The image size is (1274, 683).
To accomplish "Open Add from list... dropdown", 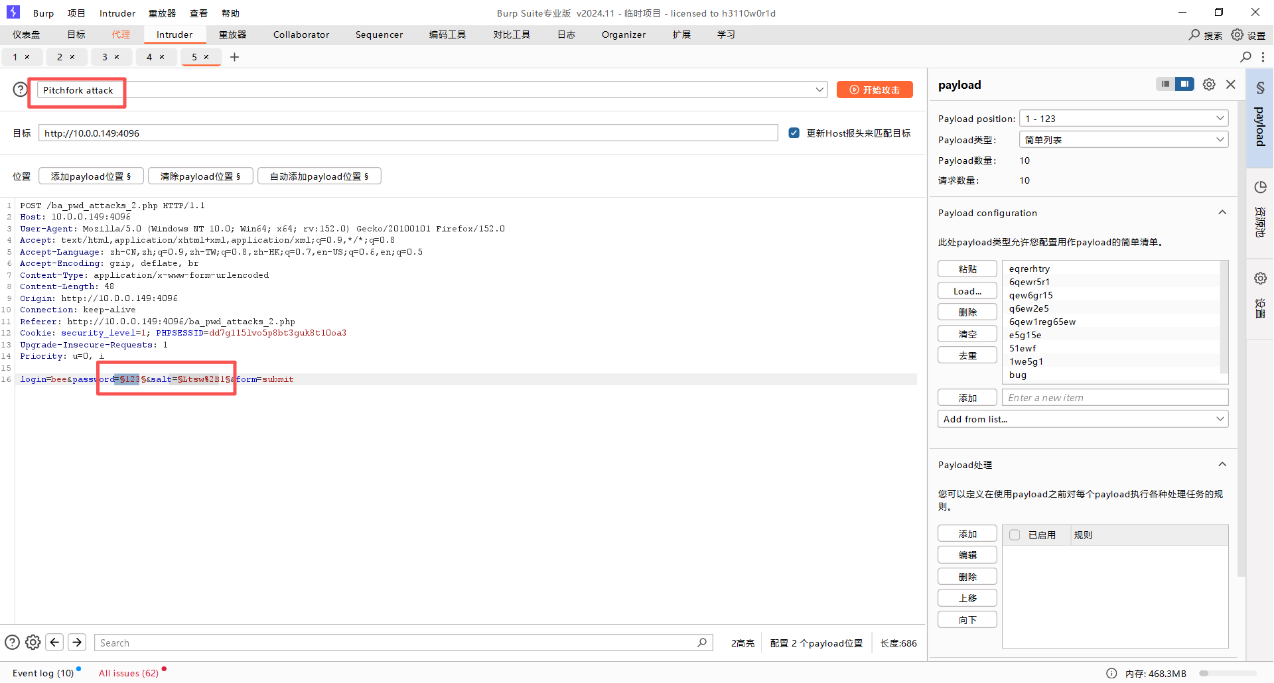I will 1083,419.
